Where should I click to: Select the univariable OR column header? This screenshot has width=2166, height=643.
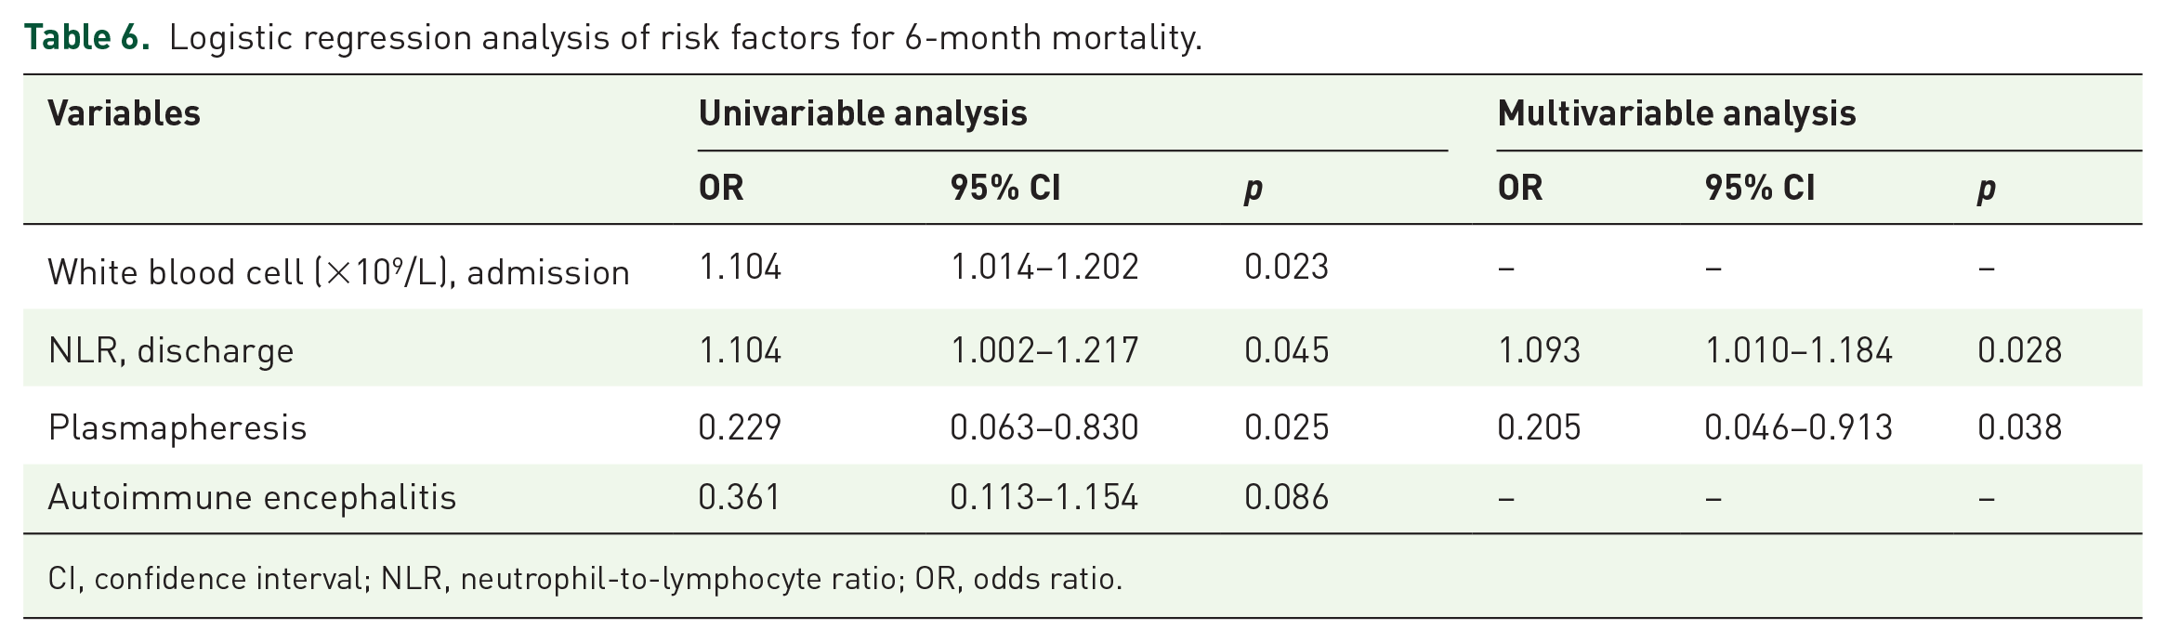tap(721, 188)
